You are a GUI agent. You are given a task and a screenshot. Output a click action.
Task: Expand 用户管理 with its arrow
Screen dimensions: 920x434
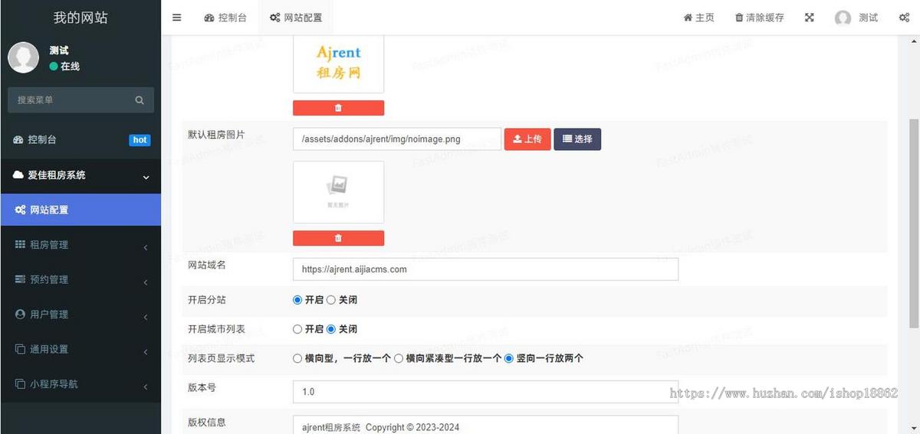point(146,317)
